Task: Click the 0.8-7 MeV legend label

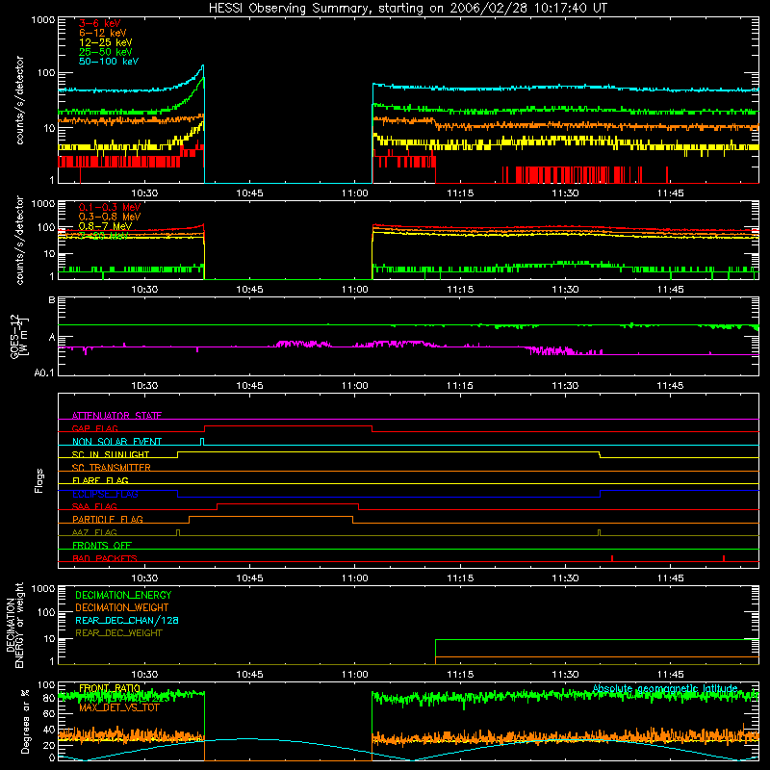Action: coord(105,226)
